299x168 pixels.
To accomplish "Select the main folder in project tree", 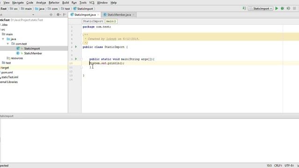I will (x=9, y=34).
